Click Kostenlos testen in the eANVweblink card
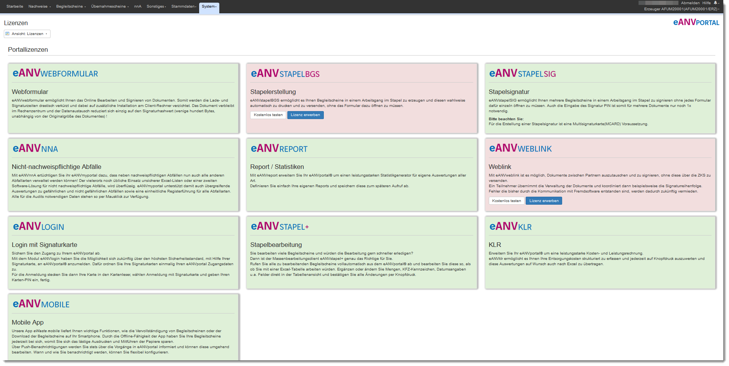The height and width of the screenshot is (366, 729). click(506, 201)
